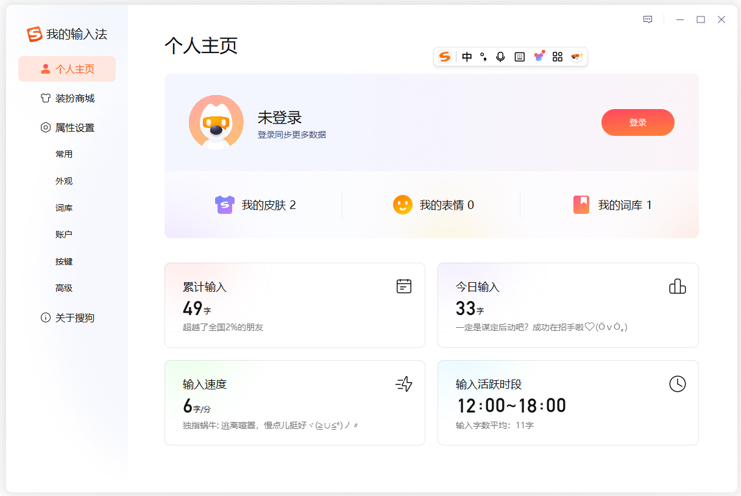741x496 pixels.
Task: Switch to 装扮商城 in the sidebar
Action: [66, 98]
